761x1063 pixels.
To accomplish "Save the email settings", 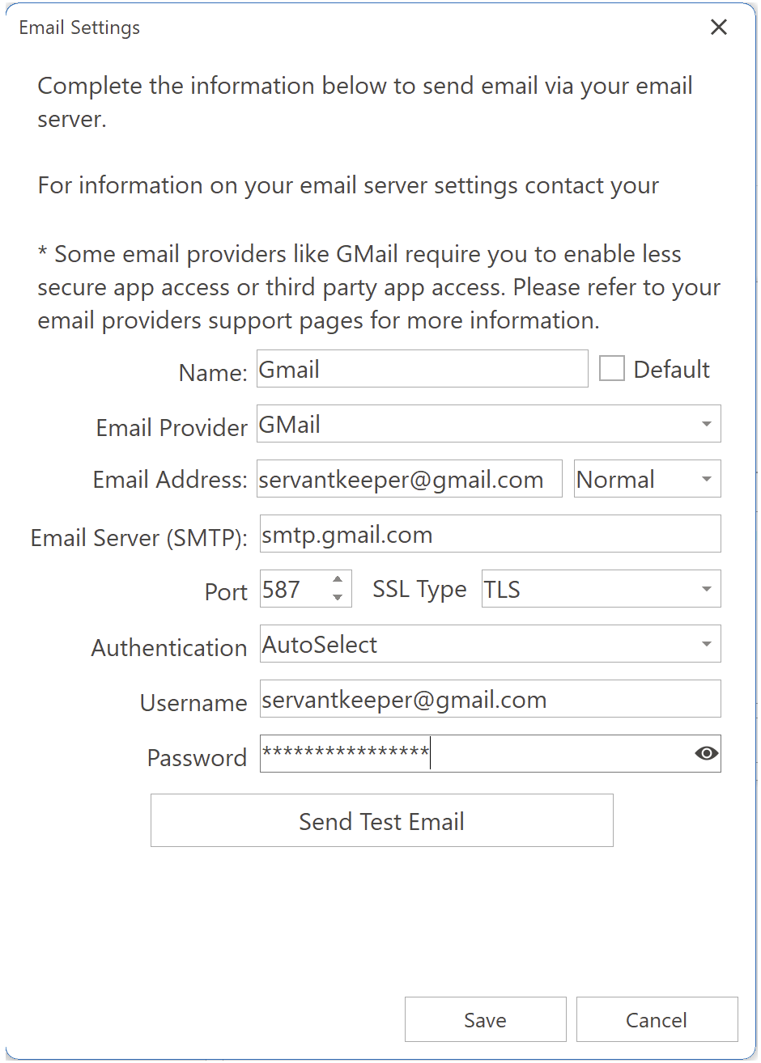I will point(484,1019).
